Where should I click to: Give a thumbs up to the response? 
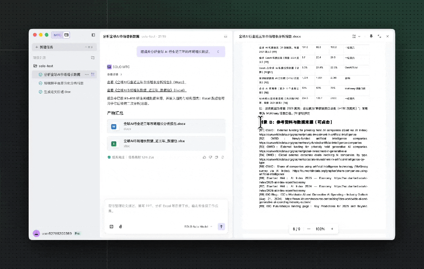pyautogui.click(x=204, y=157)
